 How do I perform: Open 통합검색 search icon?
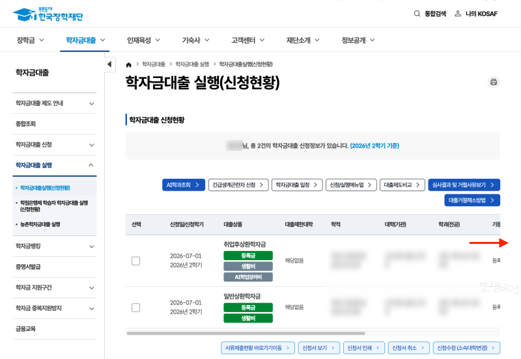(x=417, y=14)
